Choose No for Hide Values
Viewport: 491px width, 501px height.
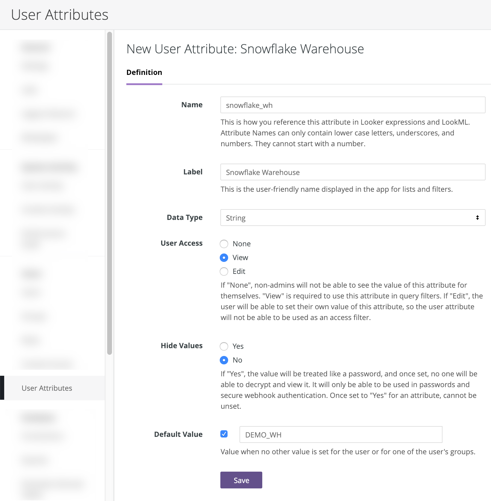tap(224, 360)
